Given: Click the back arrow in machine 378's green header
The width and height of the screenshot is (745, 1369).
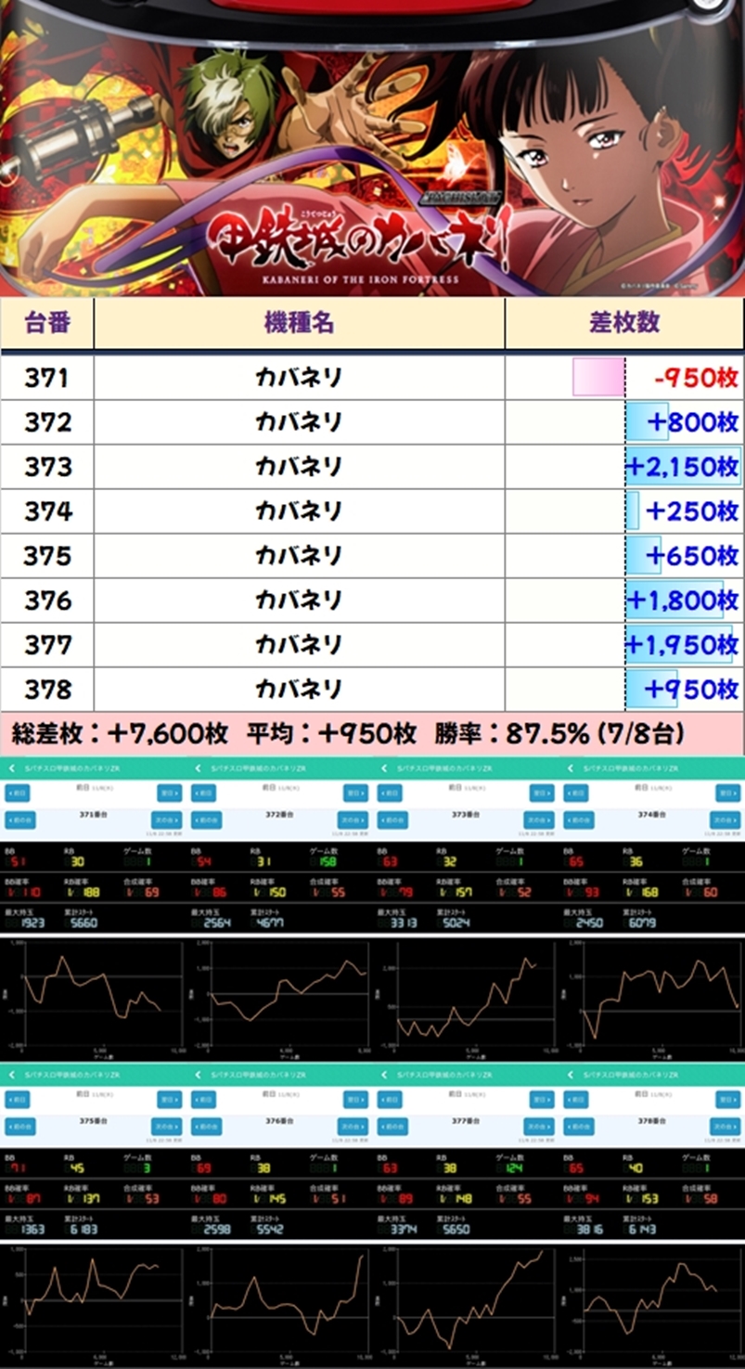Looking at the screenshot, I should pyautogui.click(x=570, y=1073).
